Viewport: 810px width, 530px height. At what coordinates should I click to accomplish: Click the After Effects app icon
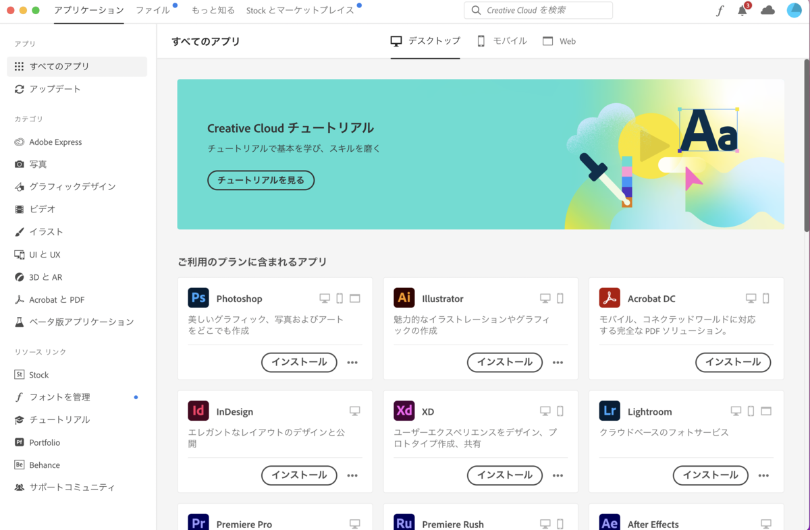610,523
